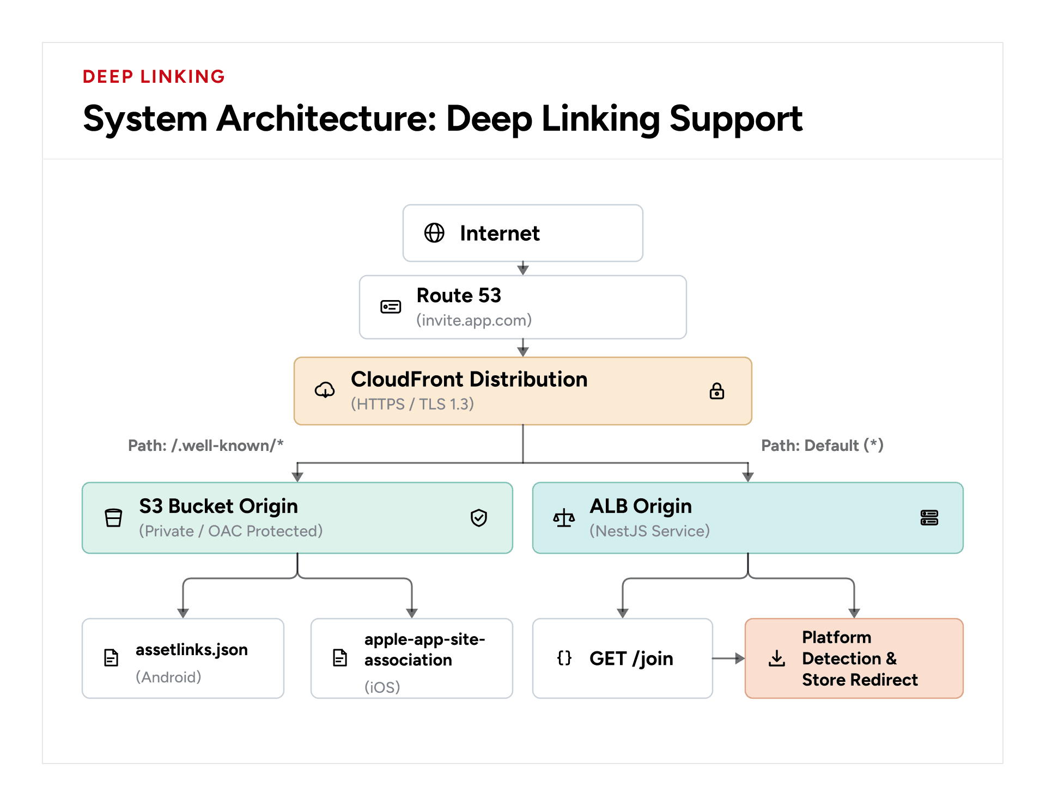This screenshot has width=1046, height=806.
Task: Click the Platform Detection & Store Redirect text
Action: pos(860,658)
